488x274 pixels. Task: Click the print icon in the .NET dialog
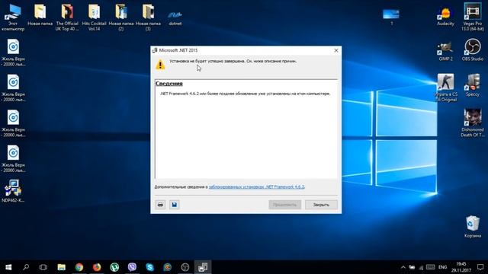(x=160, y=205)
